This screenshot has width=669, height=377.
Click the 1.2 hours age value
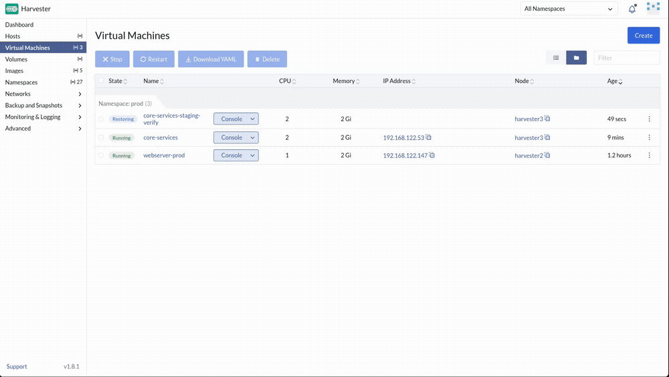point(619,155)
